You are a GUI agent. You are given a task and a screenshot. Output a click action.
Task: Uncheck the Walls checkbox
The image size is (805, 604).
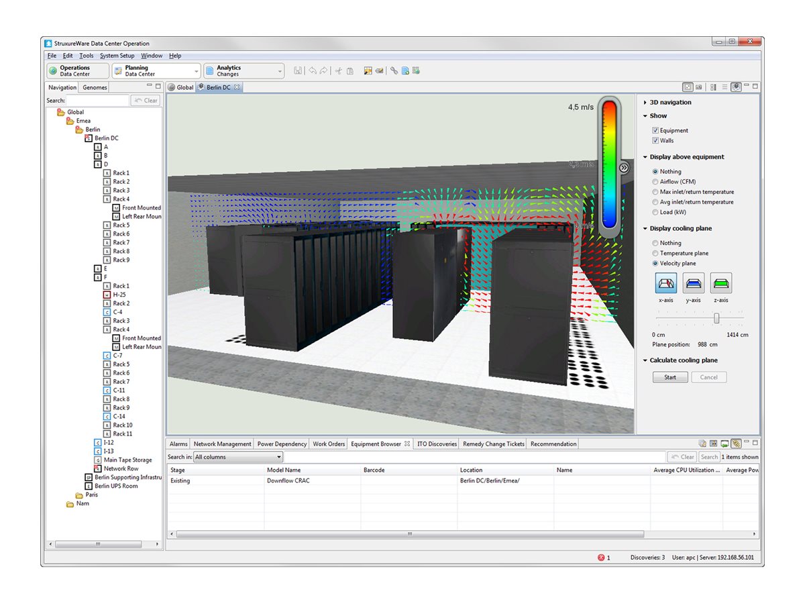pyautogui.click(x=655, y=140)
